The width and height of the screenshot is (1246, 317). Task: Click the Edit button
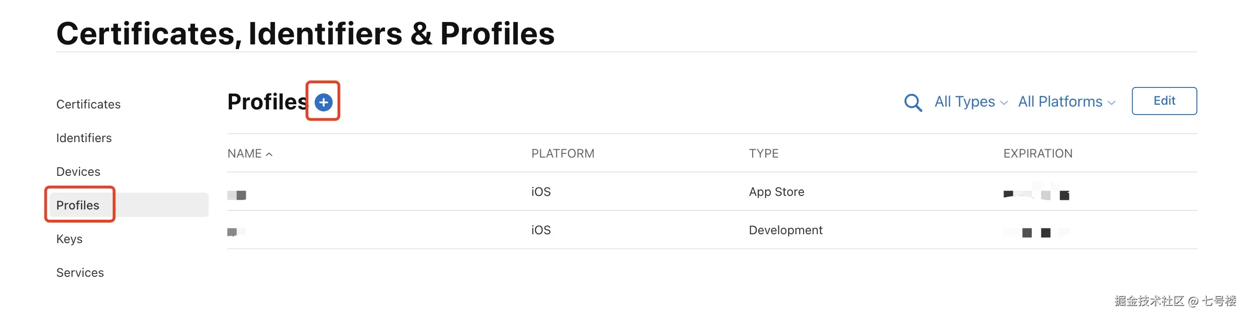[x=1163, y=101]
